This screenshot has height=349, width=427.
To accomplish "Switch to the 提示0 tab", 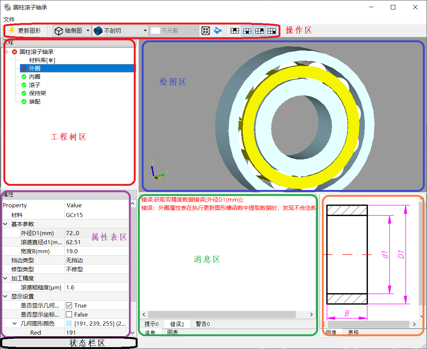I will [152, 324].
